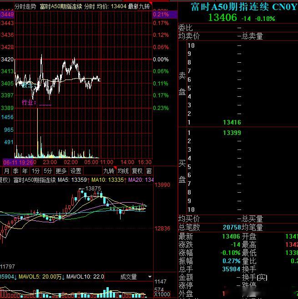Image resolution: width=298 pixels, height=299 pixels.
Task: Click the latest price 13406 in header
Action: click(x=222, y=18)
